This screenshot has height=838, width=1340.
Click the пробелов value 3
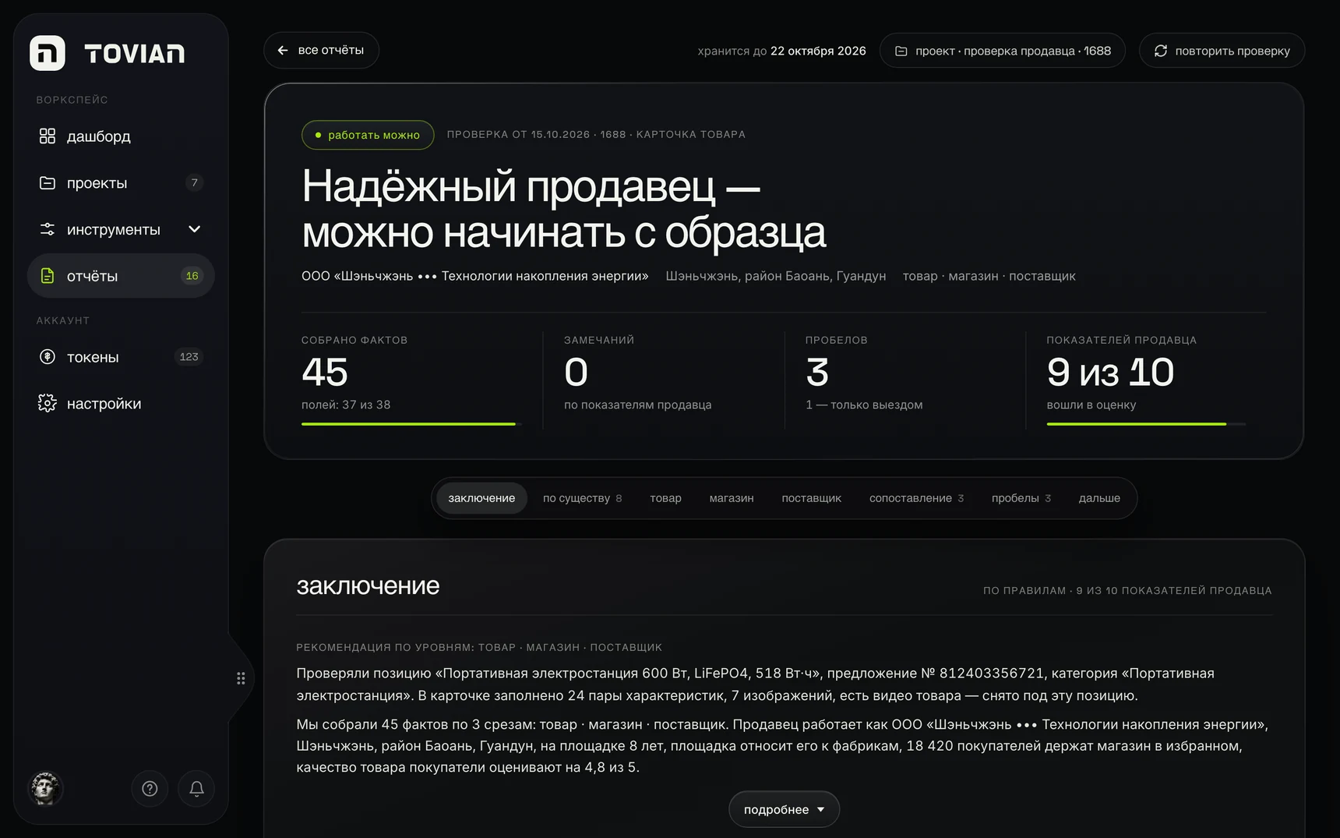click(817, 372)
